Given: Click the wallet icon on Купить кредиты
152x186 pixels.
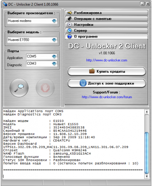Looking at the screenshot, I should (x=92, y=71).
